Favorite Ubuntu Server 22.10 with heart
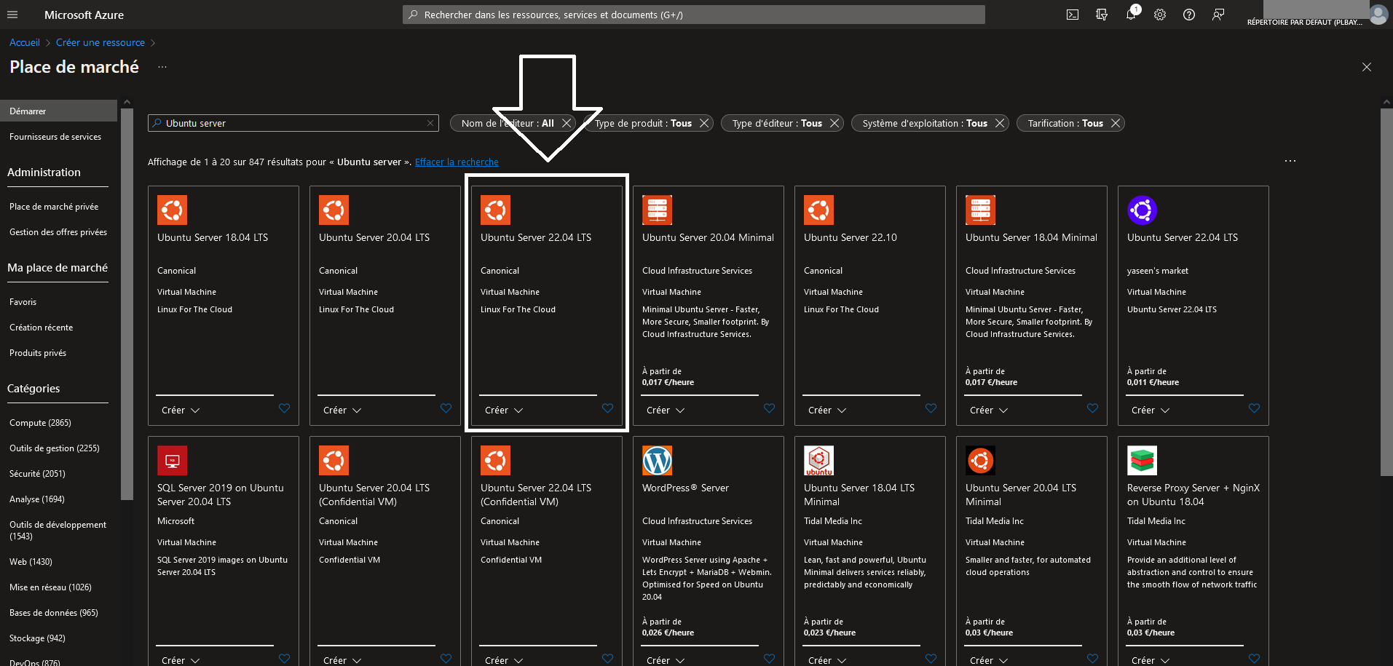 click(x=931, y=408)
